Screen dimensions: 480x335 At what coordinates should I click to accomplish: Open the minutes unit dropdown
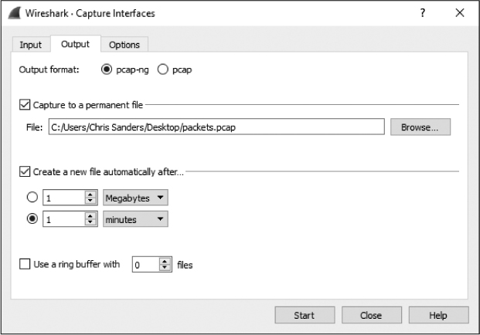point(135,219)
